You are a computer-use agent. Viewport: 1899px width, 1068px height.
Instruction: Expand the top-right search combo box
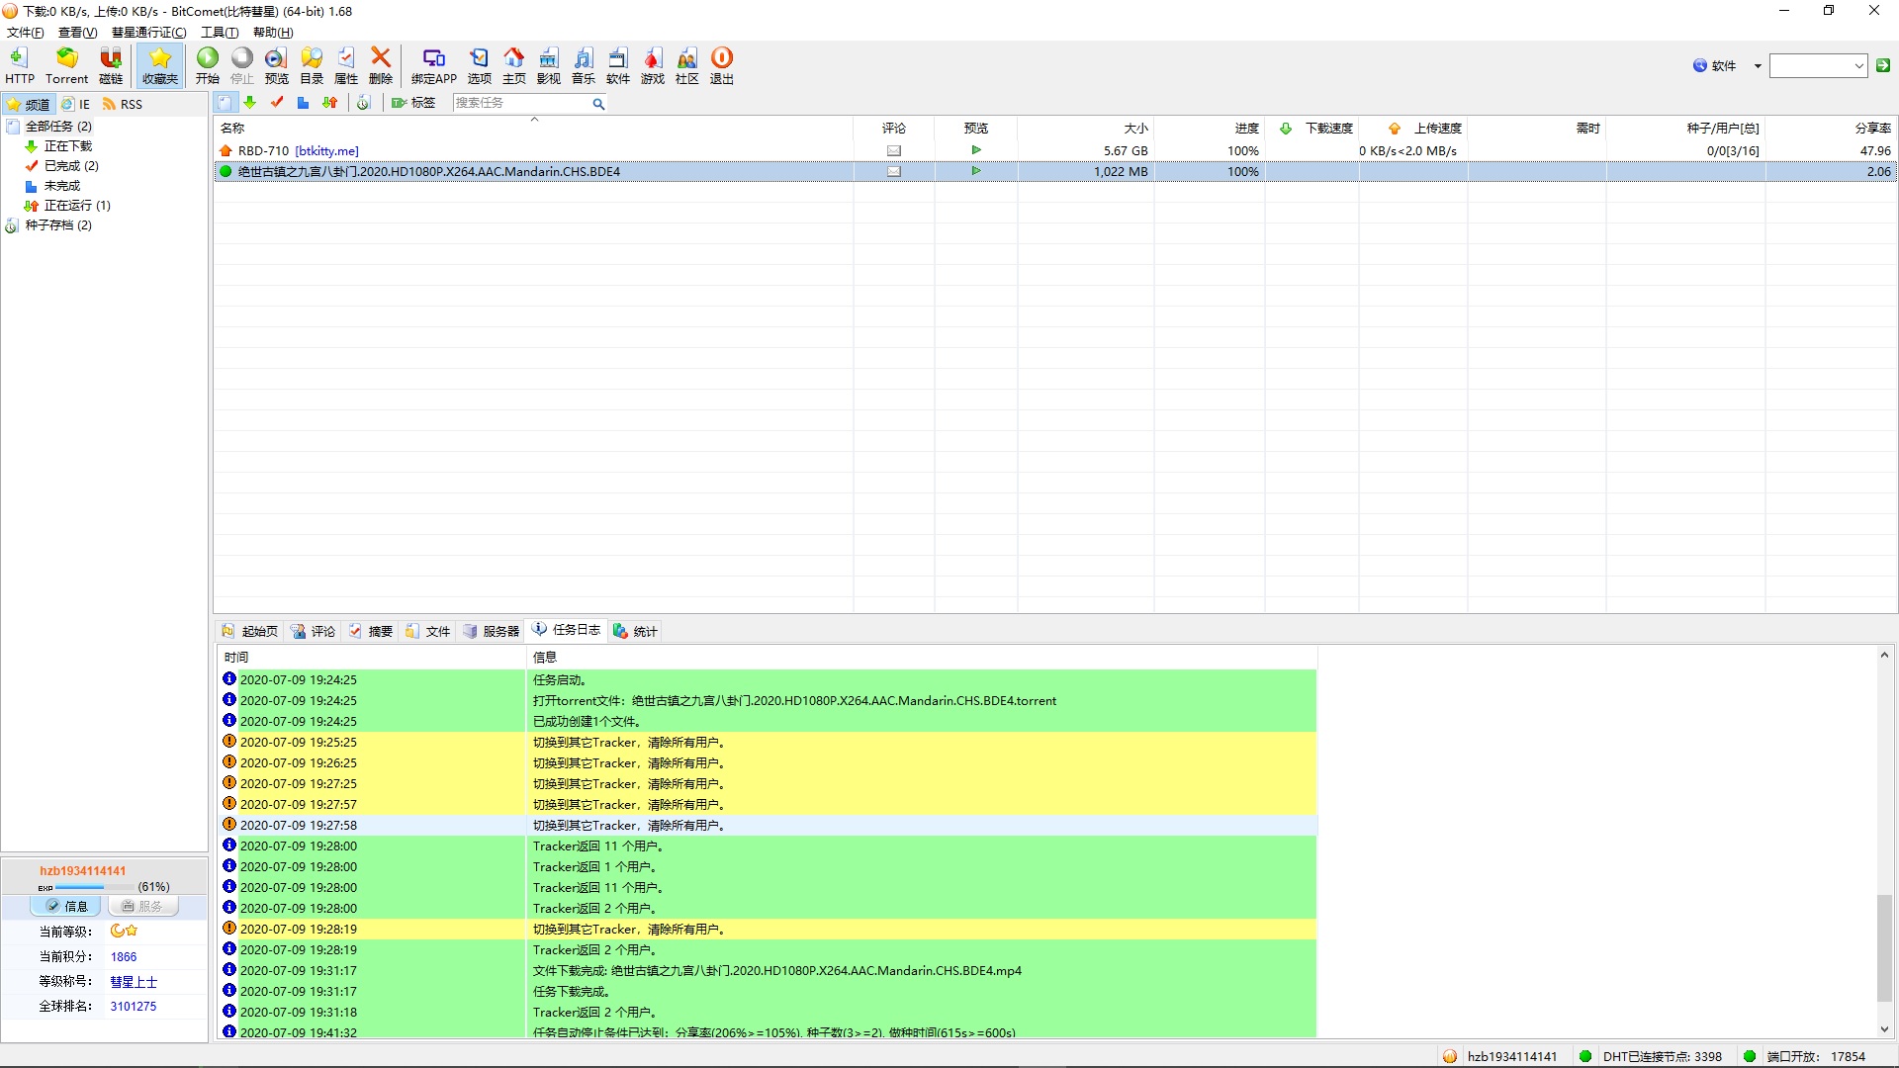click(1858, 66)
